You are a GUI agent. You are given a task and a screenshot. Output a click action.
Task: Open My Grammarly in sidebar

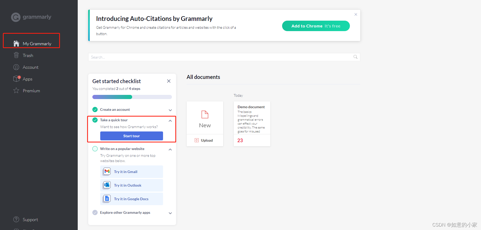37,44
